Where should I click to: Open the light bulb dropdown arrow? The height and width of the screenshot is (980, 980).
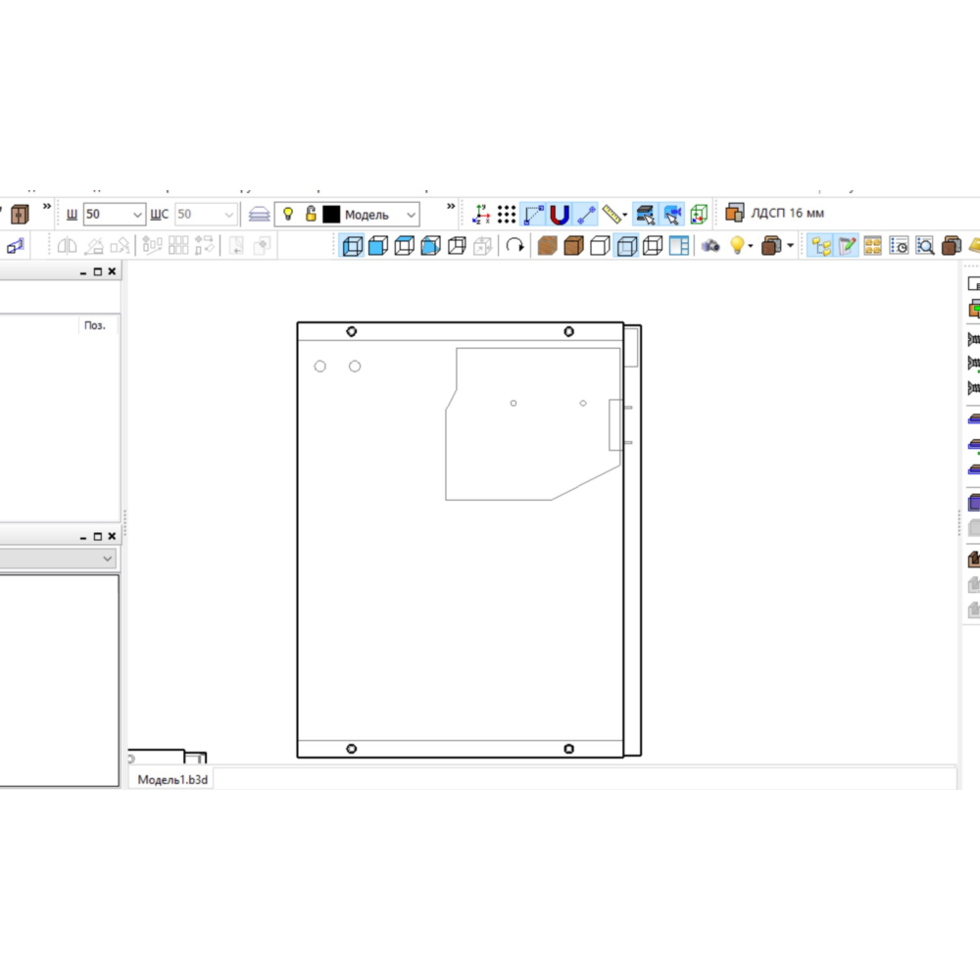pyautogui.click(x=751, y=246)
